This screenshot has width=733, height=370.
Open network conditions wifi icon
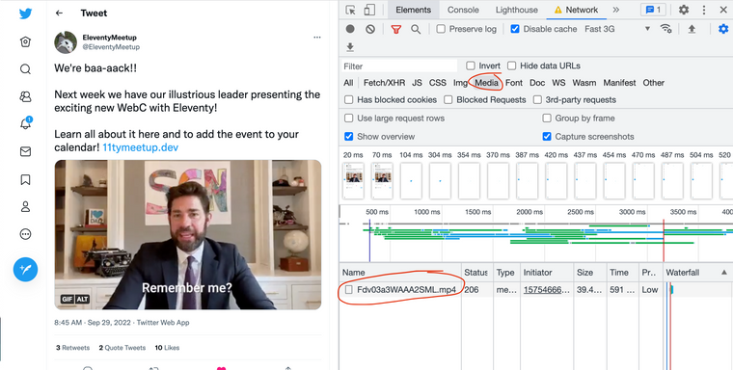coord(666,29)
